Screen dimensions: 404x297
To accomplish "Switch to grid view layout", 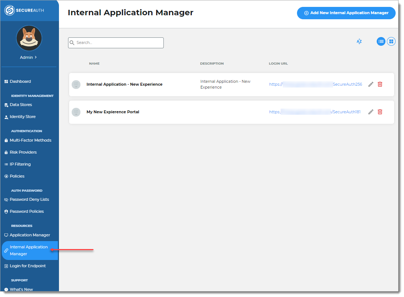I will pos(391,41).
